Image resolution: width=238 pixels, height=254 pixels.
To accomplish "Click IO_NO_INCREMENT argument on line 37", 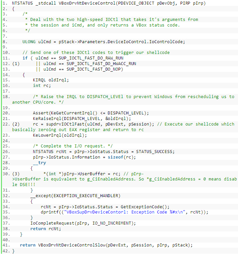I will 111,223.
